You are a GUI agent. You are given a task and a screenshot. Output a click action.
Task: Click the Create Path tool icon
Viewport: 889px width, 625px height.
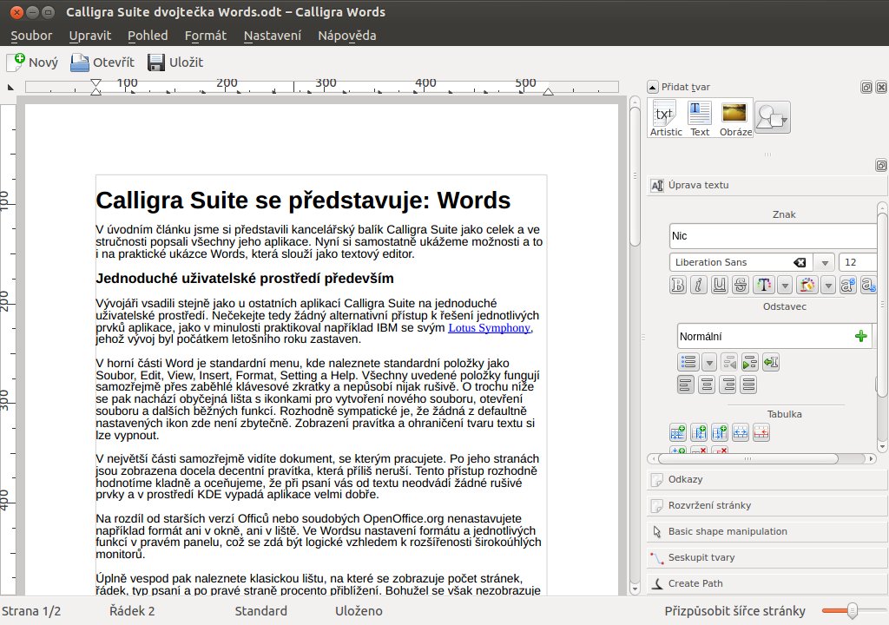pos(656,583)
